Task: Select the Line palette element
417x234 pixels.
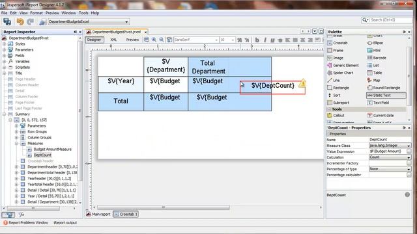Action: pos(334,80)
